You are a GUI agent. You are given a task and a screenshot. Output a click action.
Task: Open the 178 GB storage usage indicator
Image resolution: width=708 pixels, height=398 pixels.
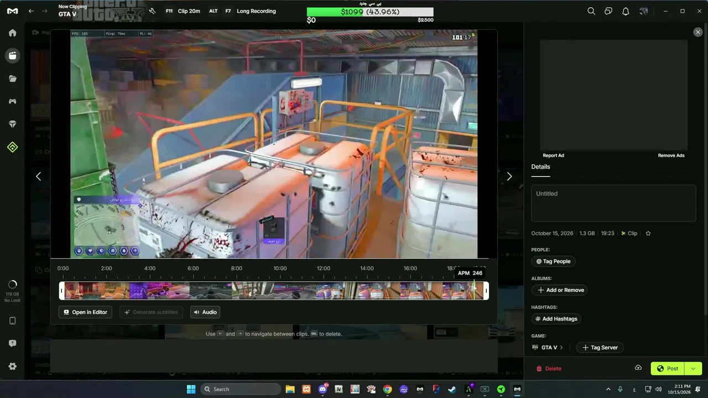coord(12,291)
